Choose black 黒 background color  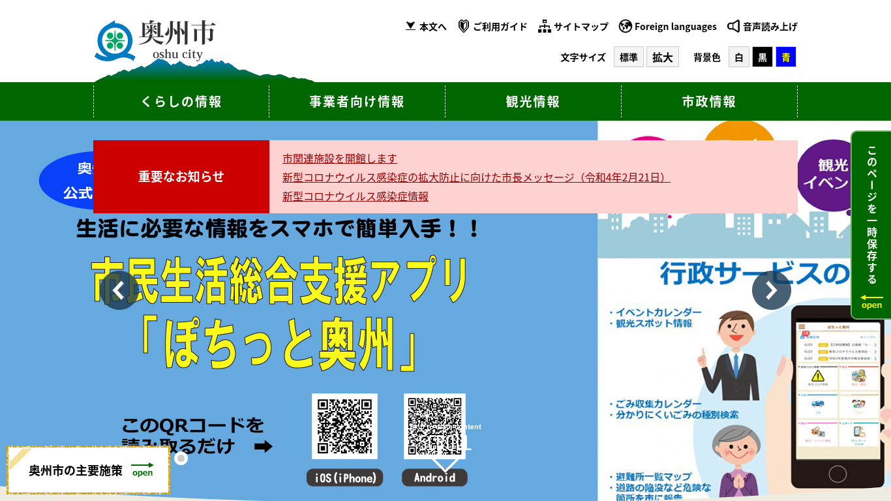tap(763, 57)
